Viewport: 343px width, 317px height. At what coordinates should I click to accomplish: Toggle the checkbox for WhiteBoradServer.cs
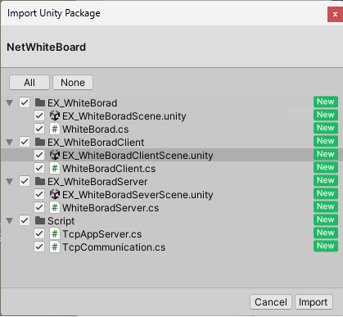(39, 207)
